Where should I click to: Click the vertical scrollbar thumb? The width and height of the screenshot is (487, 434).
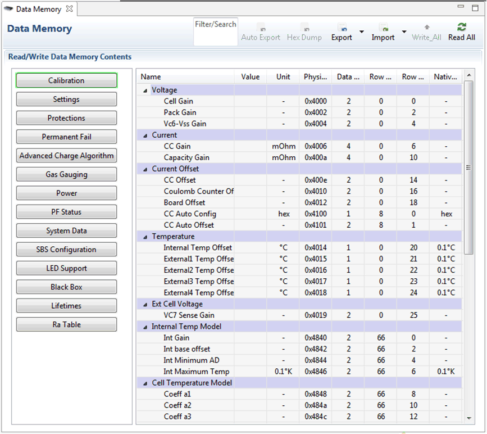click(x=467, y=169)
